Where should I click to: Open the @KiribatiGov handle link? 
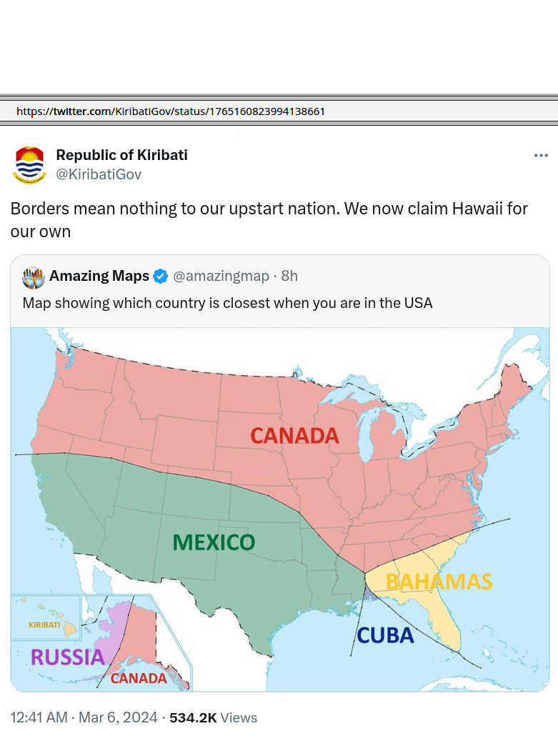point(99,174)
